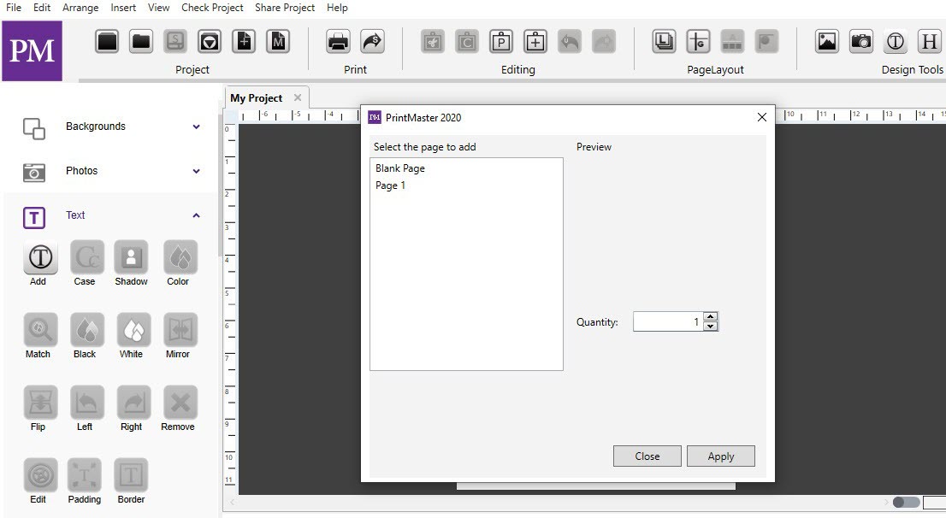Screen dimensions: 946x518
Task: Click the last grayed icon in PageLayout group
Action: tap(767, 42)
